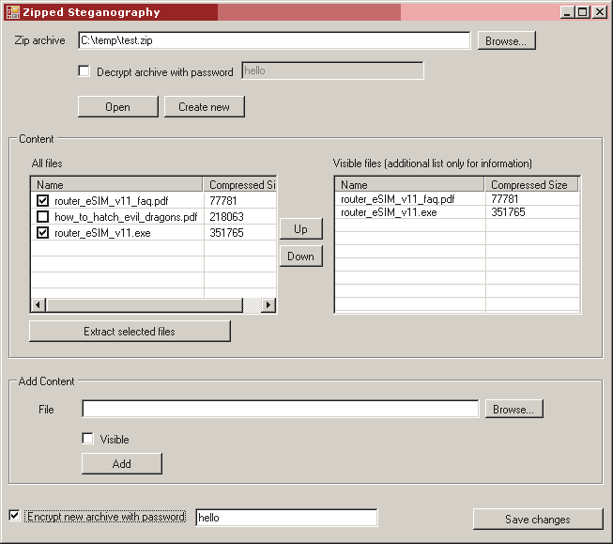Select how_to_hatch_evil_dragons.pdf file name
613x544 pixels.
[x=126, y=217]
